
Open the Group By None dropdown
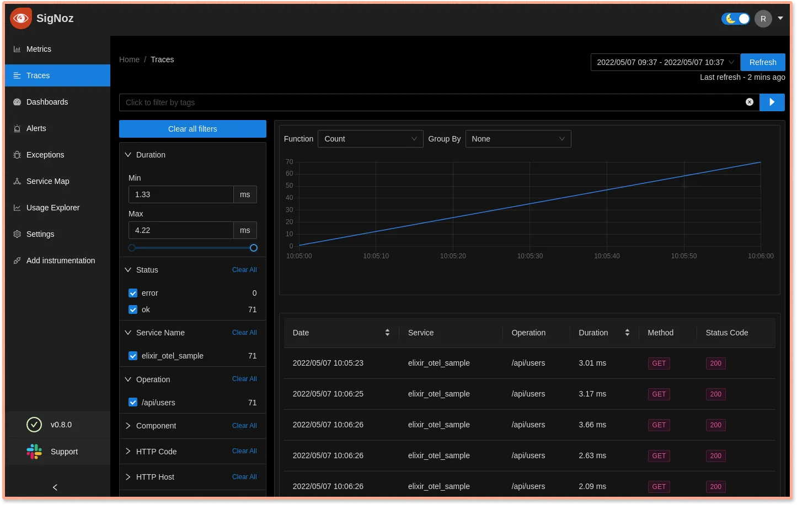click(518, 139)
